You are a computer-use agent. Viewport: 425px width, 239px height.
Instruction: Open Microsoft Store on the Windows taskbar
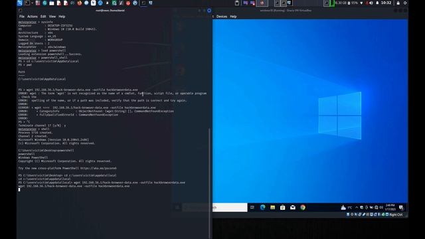283,208
